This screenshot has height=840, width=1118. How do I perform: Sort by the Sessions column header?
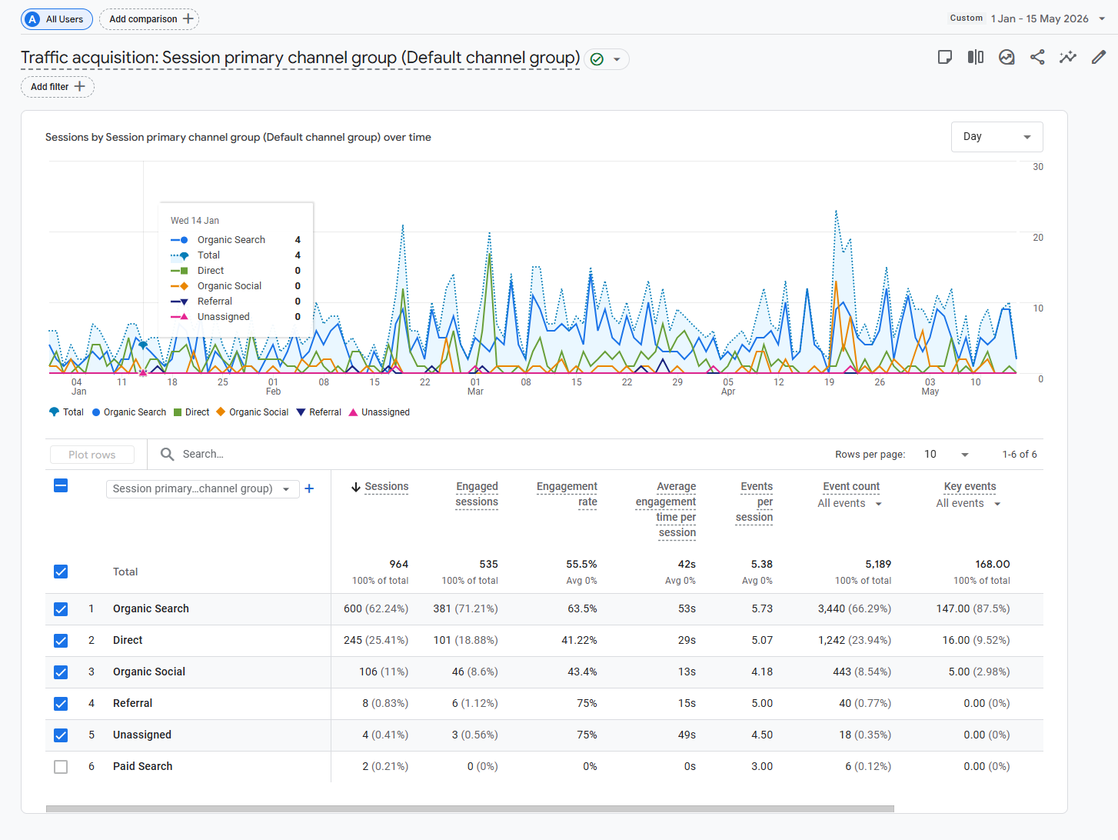380,487
